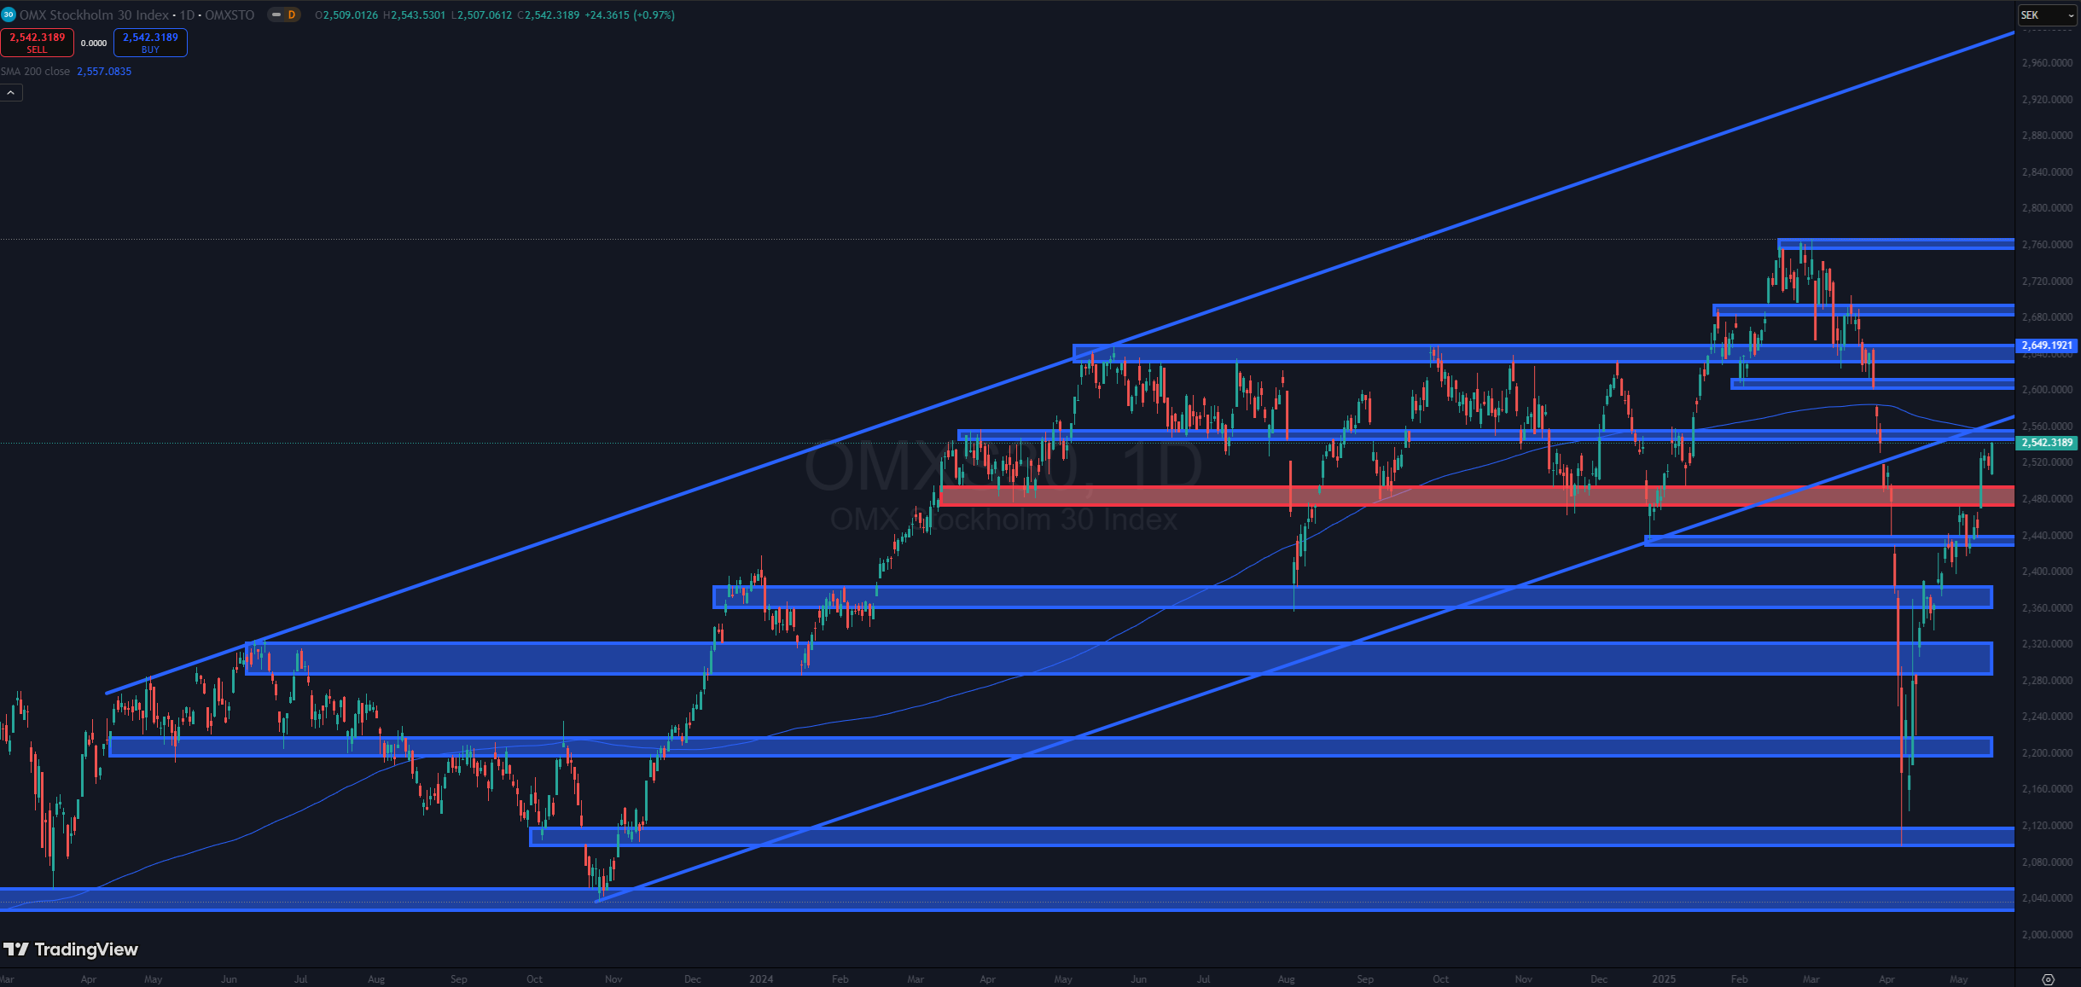
Task: Select the SMA 200 close indicator legend
Action: pos(35,72)
